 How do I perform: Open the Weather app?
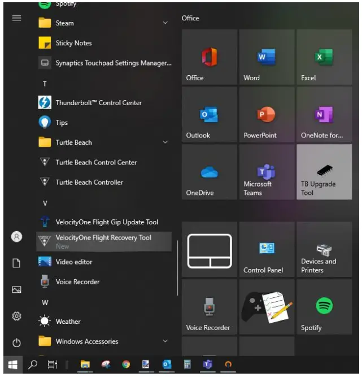click(104, 322)
